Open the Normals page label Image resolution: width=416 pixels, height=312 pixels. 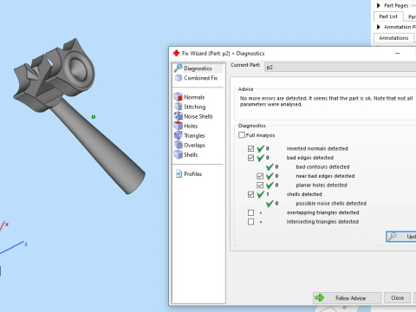194,97
